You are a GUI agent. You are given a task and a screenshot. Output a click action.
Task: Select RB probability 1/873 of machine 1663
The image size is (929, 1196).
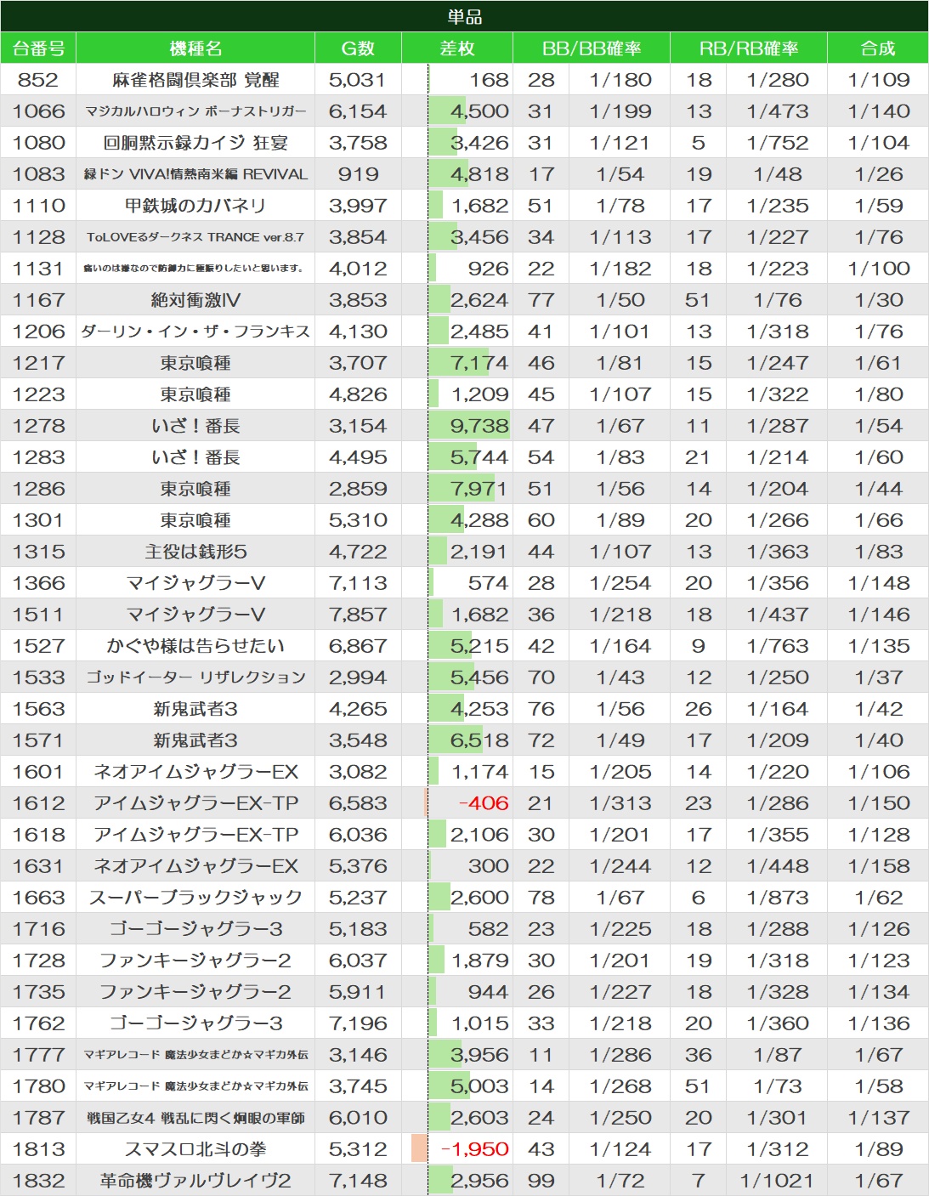pyautogui.click(x=777, y=898)
